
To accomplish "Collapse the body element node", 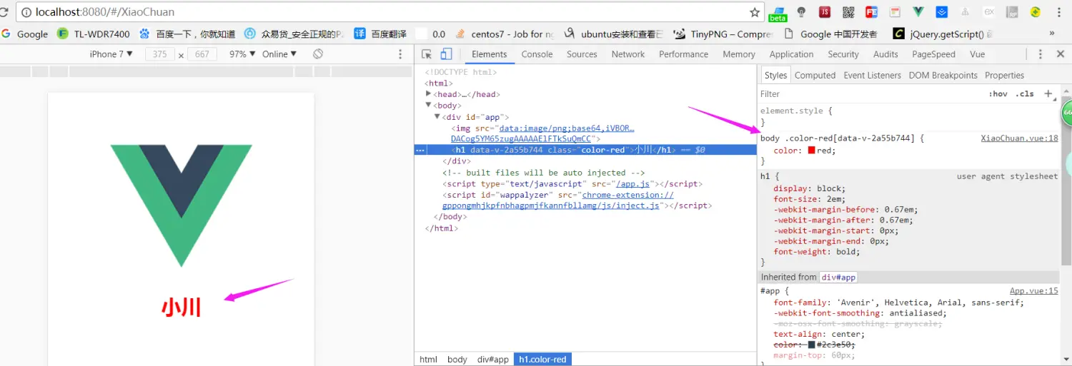I will coord(429,106).
